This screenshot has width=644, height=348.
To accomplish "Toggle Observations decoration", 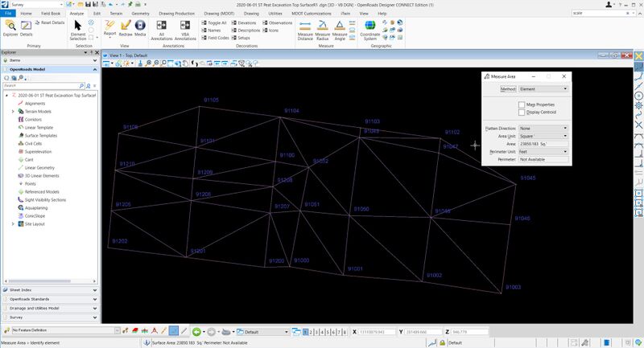I will pos(277,23).
